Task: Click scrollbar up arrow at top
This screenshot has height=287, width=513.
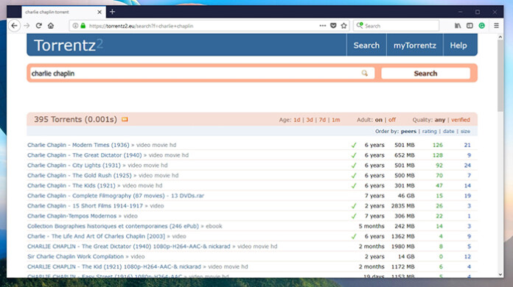Action: (500, 38)
